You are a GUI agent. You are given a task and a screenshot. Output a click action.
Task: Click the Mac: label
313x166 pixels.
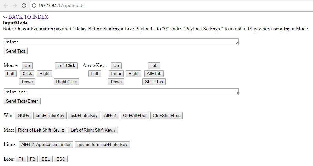pyautogui.click(x=9, y=130)
